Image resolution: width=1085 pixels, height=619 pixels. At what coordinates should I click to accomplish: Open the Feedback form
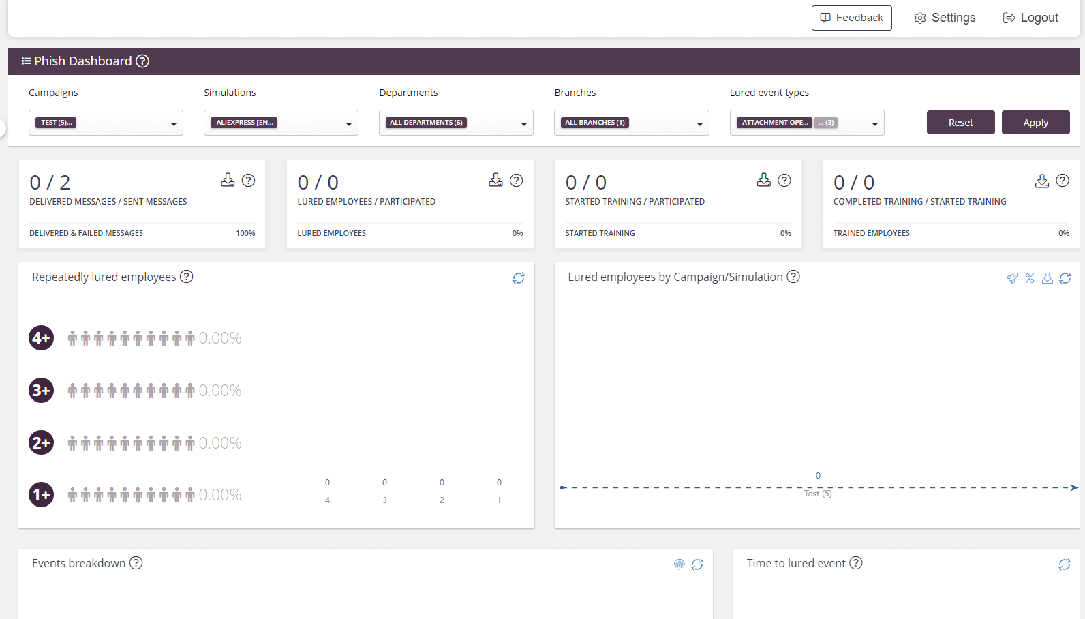[x=851, y=18]
